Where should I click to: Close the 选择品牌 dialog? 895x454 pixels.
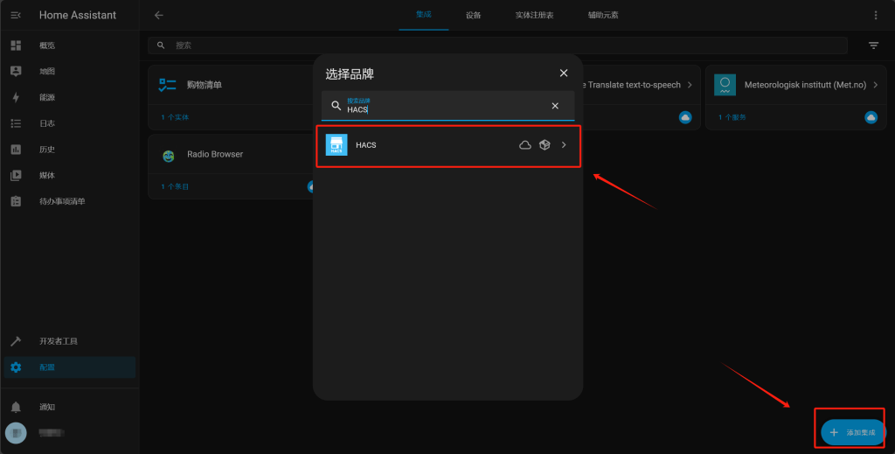pos(564,73)
